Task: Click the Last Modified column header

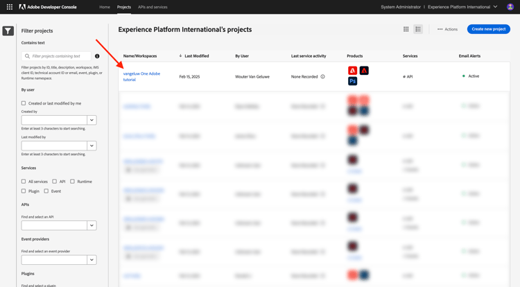Action: [197, 56]
